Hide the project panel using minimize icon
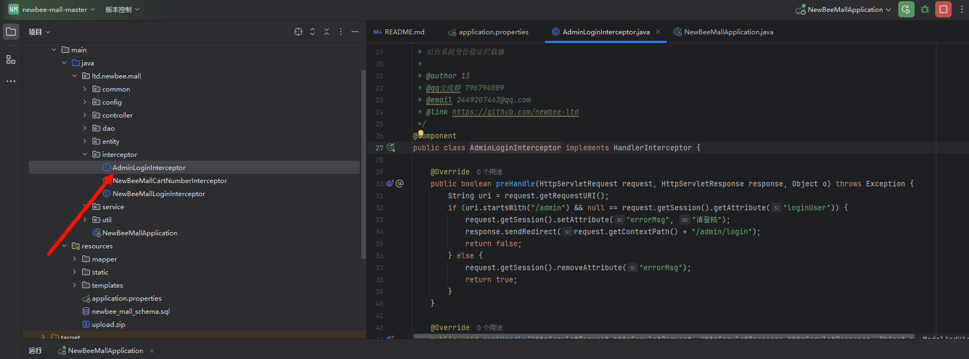 (355, 32)
